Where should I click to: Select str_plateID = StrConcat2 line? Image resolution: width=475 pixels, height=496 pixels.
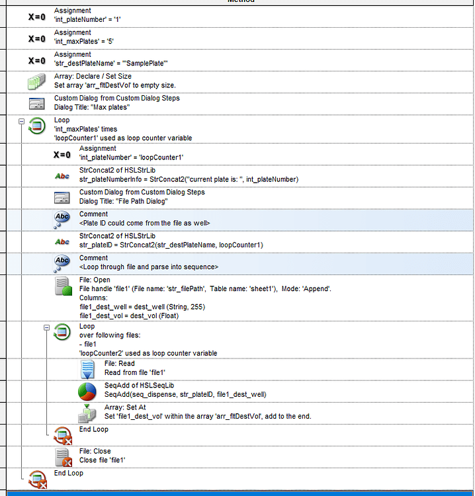pos(171,245)
